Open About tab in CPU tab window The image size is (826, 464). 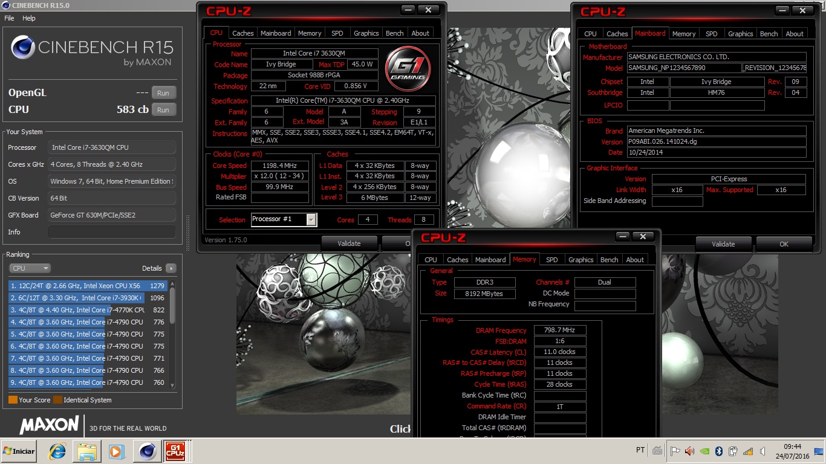[x=420, y=33]
